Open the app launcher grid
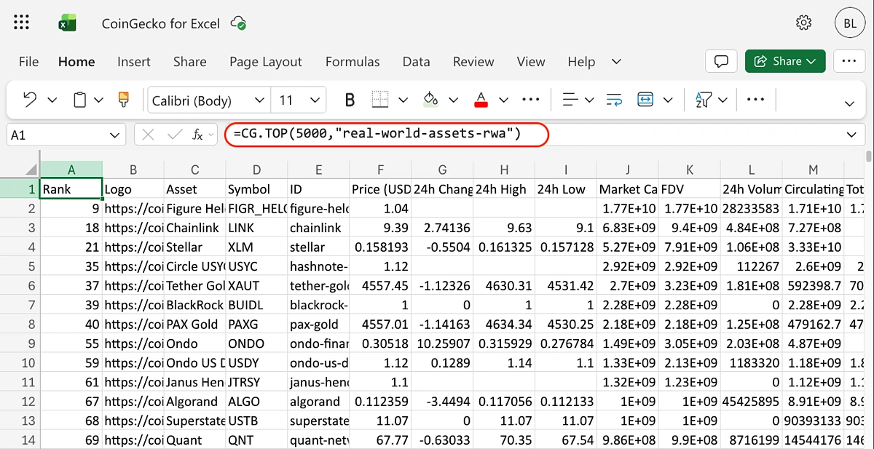 tap(22, 23)
